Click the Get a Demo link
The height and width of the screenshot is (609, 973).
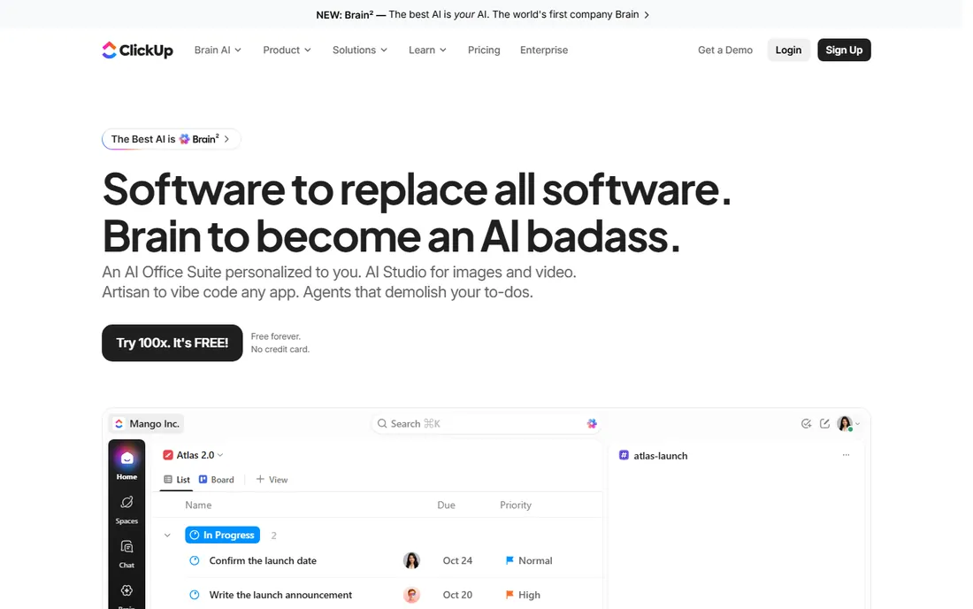724,50
